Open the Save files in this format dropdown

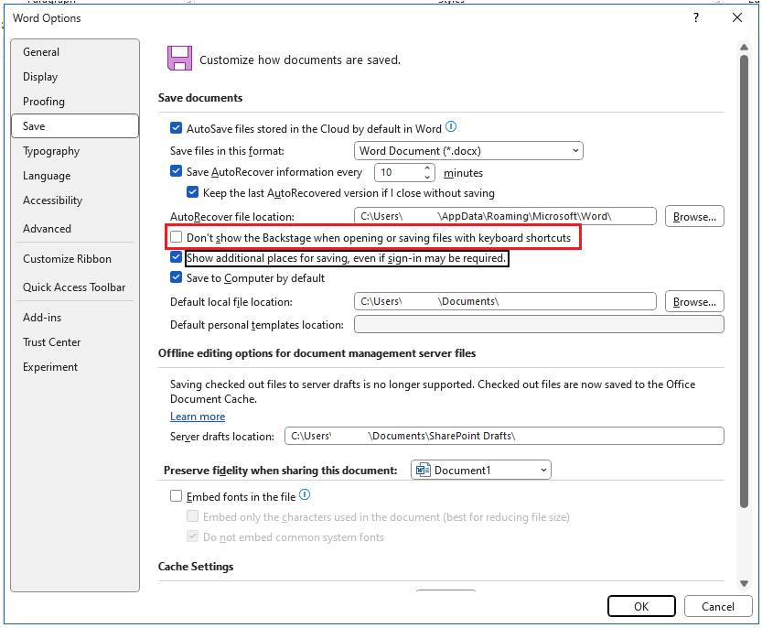(x=468, y=151)
